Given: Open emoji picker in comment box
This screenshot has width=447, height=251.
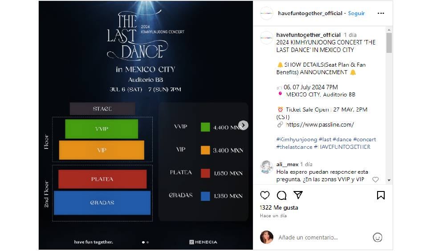Looking at the screenshot, I should pyautogui.click(x=378, y=237).
